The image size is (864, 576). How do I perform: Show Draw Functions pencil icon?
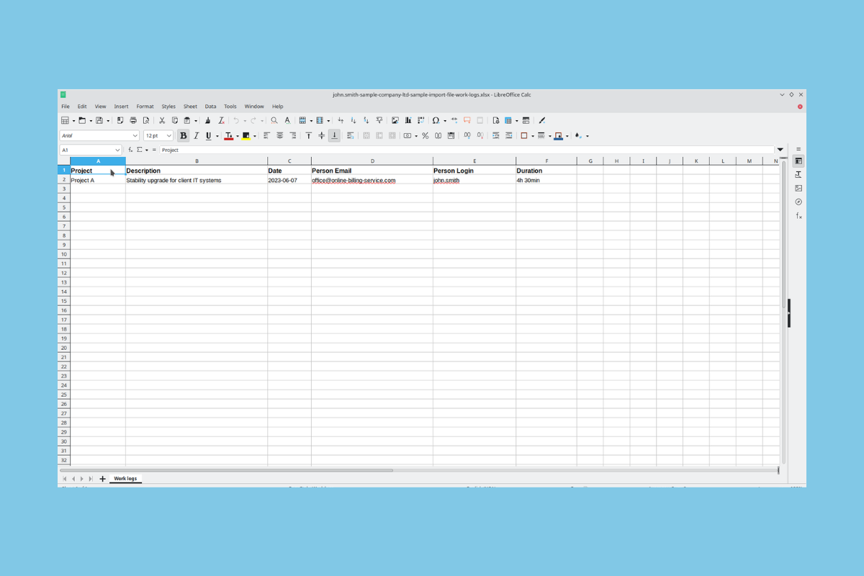coord(542,120)
